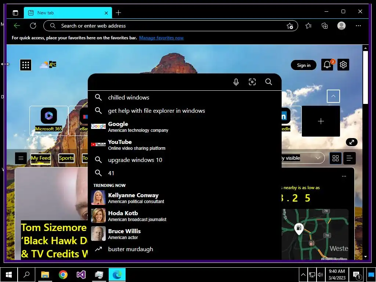Select suggestion 41
The image size is (376, 282).
pyautogui.click(x=185, y=173)
